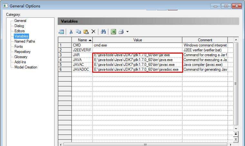Viewport: 245px width, 146px height.
Task: Click the 'Command for creating a Jar f' comment
Action: coord(205,55)
